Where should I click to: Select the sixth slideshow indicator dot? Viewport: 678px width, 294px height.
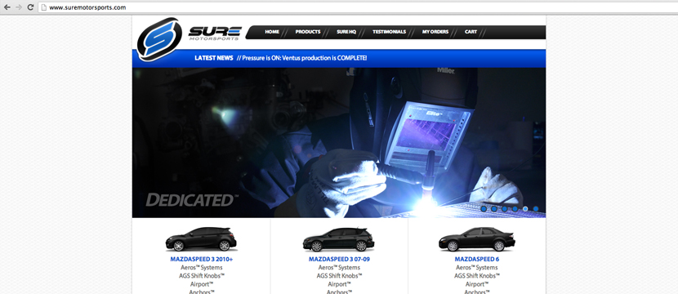click(536, 209)
